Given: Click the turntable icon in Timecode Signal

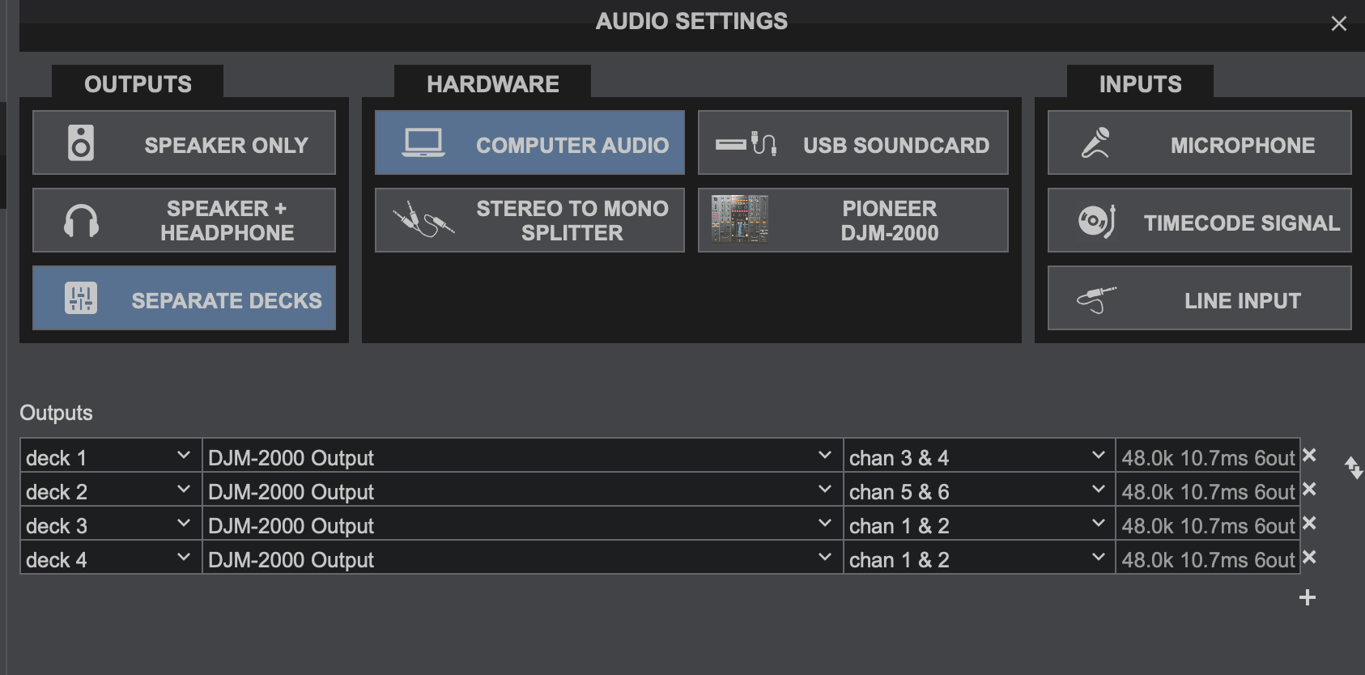Looking at the screenshot, I should (x=1096, y=221).
